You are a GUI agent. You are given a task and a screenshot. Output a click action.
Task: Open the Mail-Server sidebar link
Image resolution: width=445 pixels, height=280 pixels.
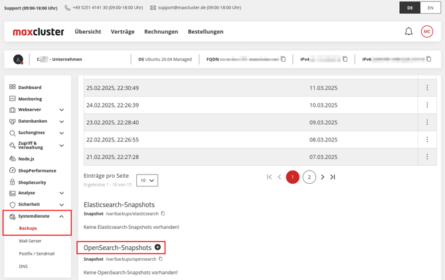point(31,241)
